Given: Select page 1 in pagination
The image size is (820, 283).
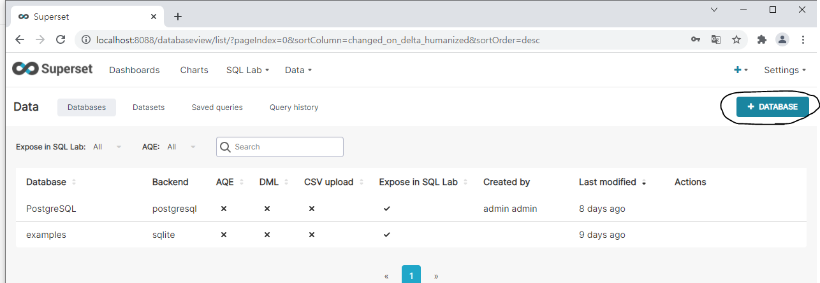Looking at the screenshot, I should tap(411, 275).
